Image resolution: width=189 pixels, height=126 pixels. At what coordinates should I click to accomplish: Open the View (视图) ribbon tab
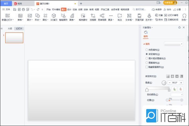(x=97, y=9)
